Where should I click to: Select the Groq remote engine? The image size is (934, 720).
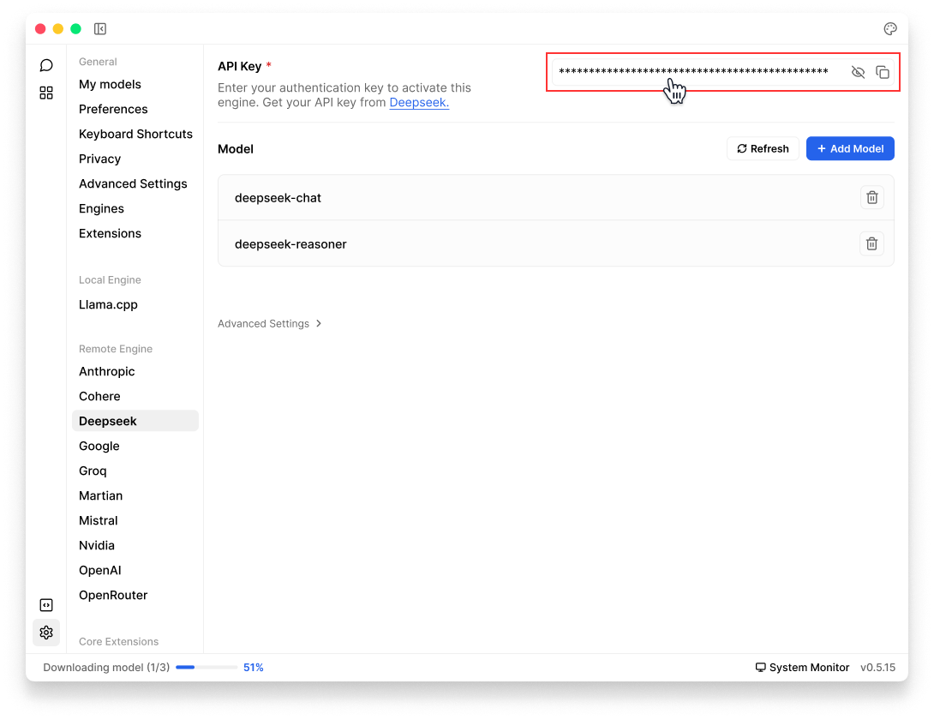tap(93, 471)
